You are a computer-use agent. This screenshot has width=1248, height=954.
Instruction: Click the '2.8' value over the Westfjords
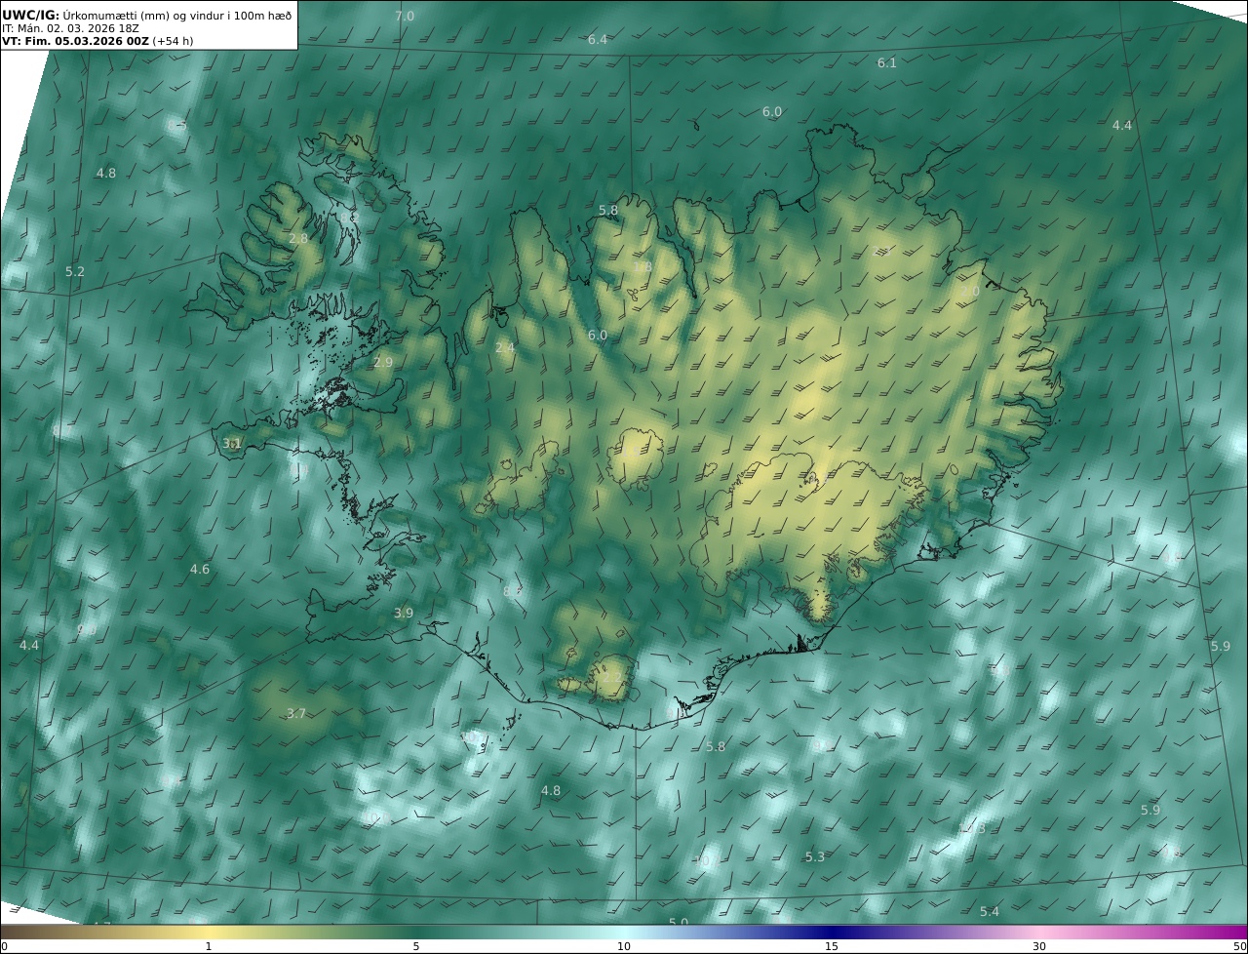click(x=298, y=238)
